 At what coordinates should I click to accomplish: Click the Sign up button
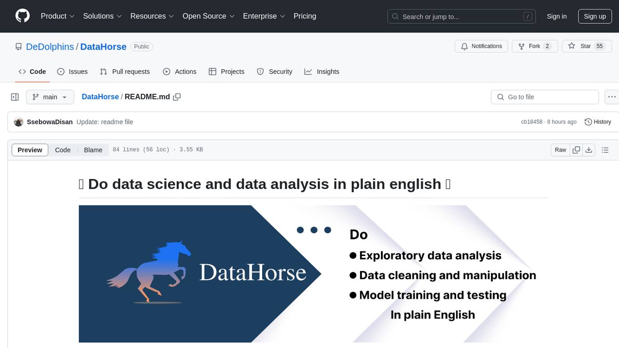click(595, 16)
